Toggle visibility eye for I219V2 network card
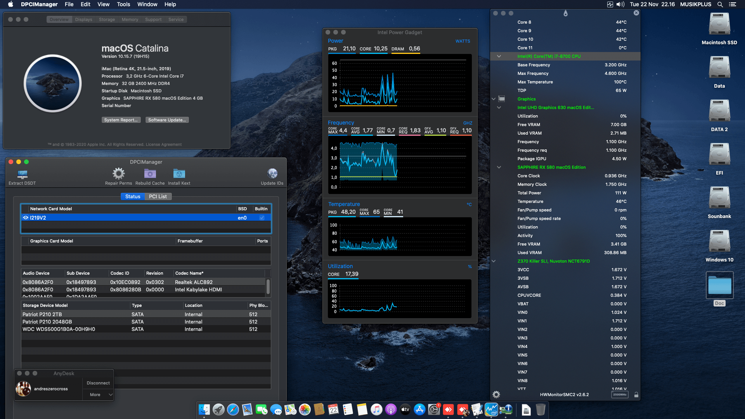 pyautogui.click(x=26, y=218)
